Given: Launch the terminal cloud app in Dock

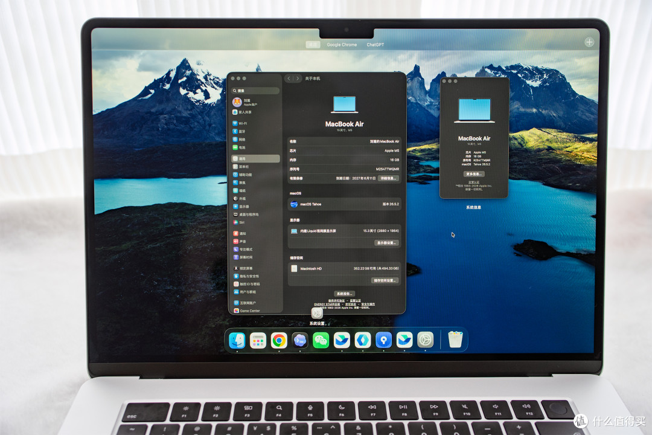Looking at the screenshot, I should 300,341.
